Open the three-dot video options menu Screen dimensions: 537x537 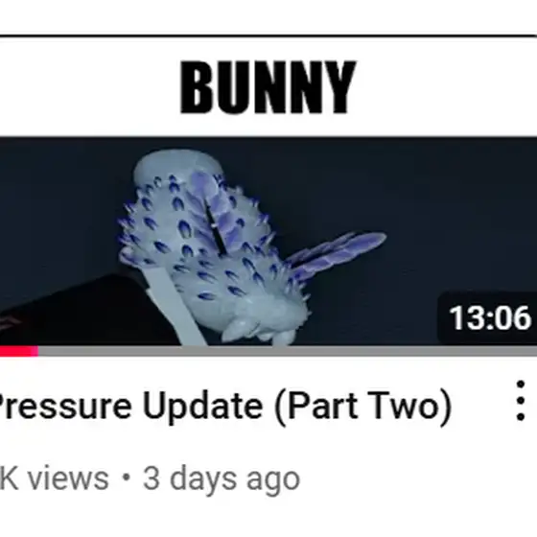[520, 401]
